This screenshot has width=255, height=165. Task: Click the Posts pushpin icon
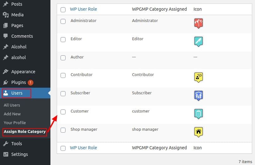point(6,4)
